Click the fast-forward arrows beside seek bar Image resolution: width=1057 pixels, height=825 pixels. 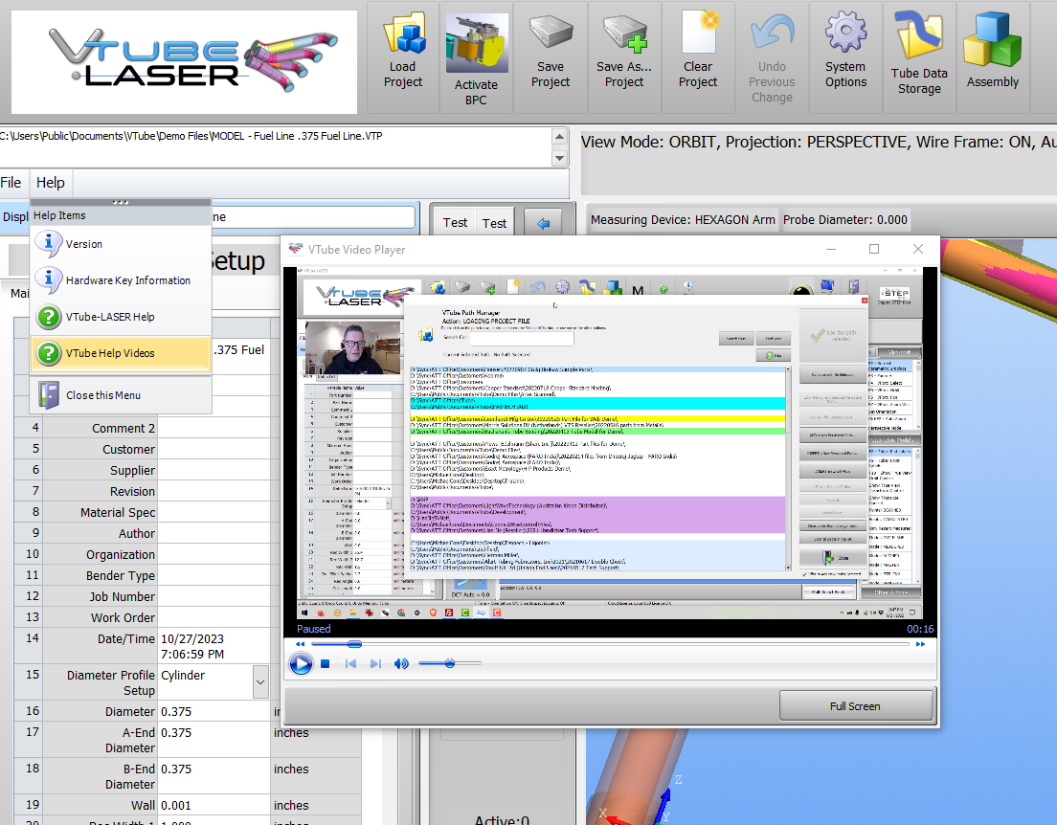coord(920,644)
